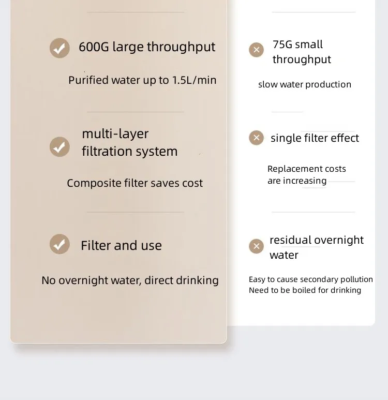Click the checkmark icon beside Filter and use

(59, 244)
